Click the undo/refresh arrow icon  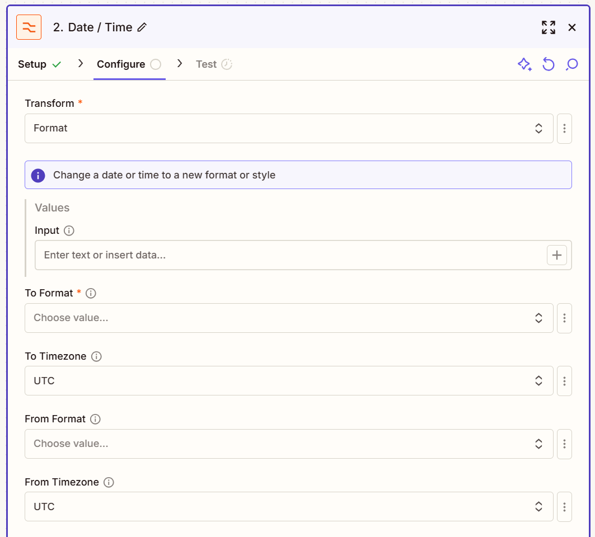tap(549, 64)
